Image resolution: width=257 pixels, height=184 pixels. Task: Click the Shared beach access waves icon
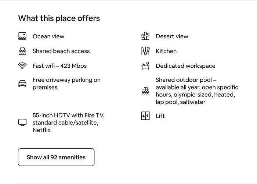(x=22, y=51)
